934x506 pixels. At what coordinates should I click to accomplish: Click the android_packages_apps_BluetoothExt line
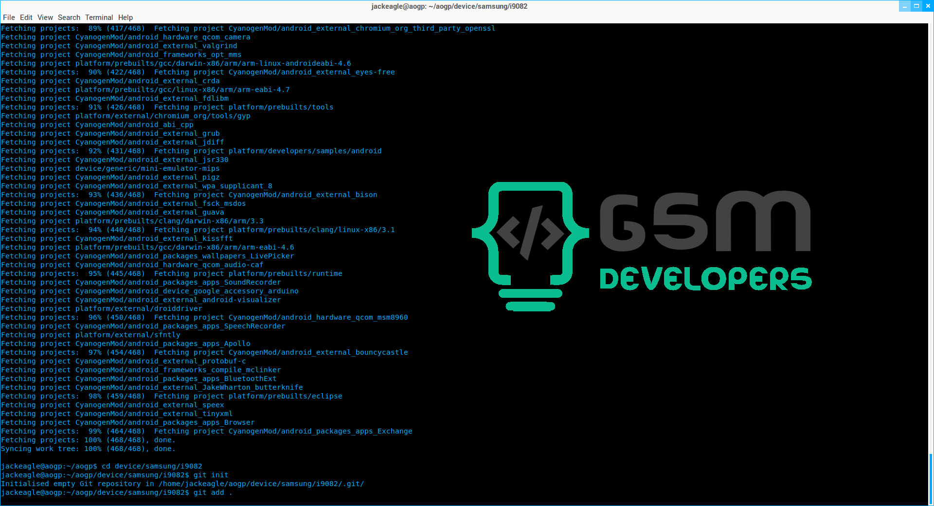point(139,379)
